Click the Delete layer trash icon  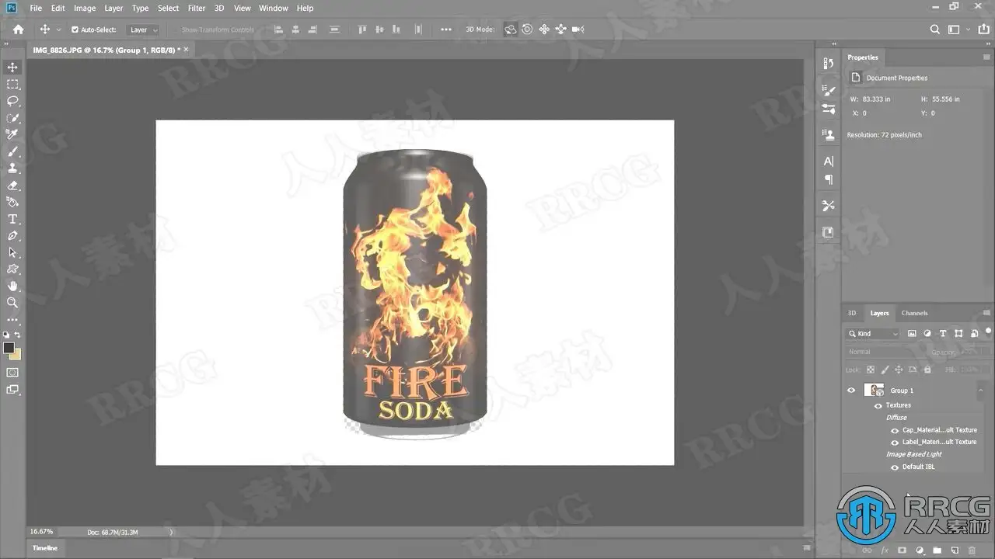point(972,550)
